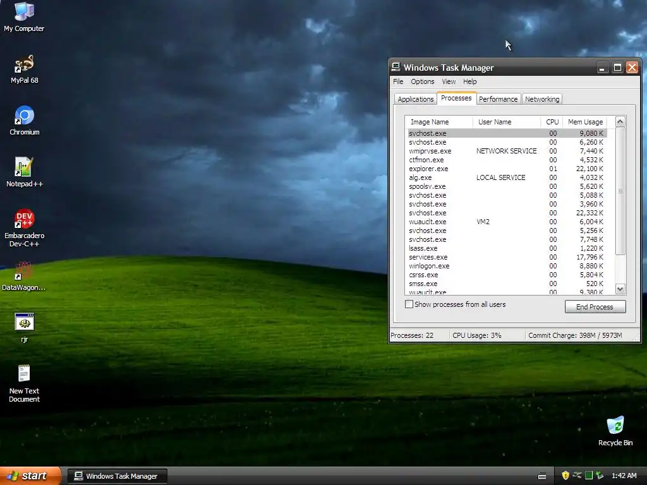Select the alg.exe process
Viewport: 647px width, 485px height.
pyautogui.click(x=507, y=177)
